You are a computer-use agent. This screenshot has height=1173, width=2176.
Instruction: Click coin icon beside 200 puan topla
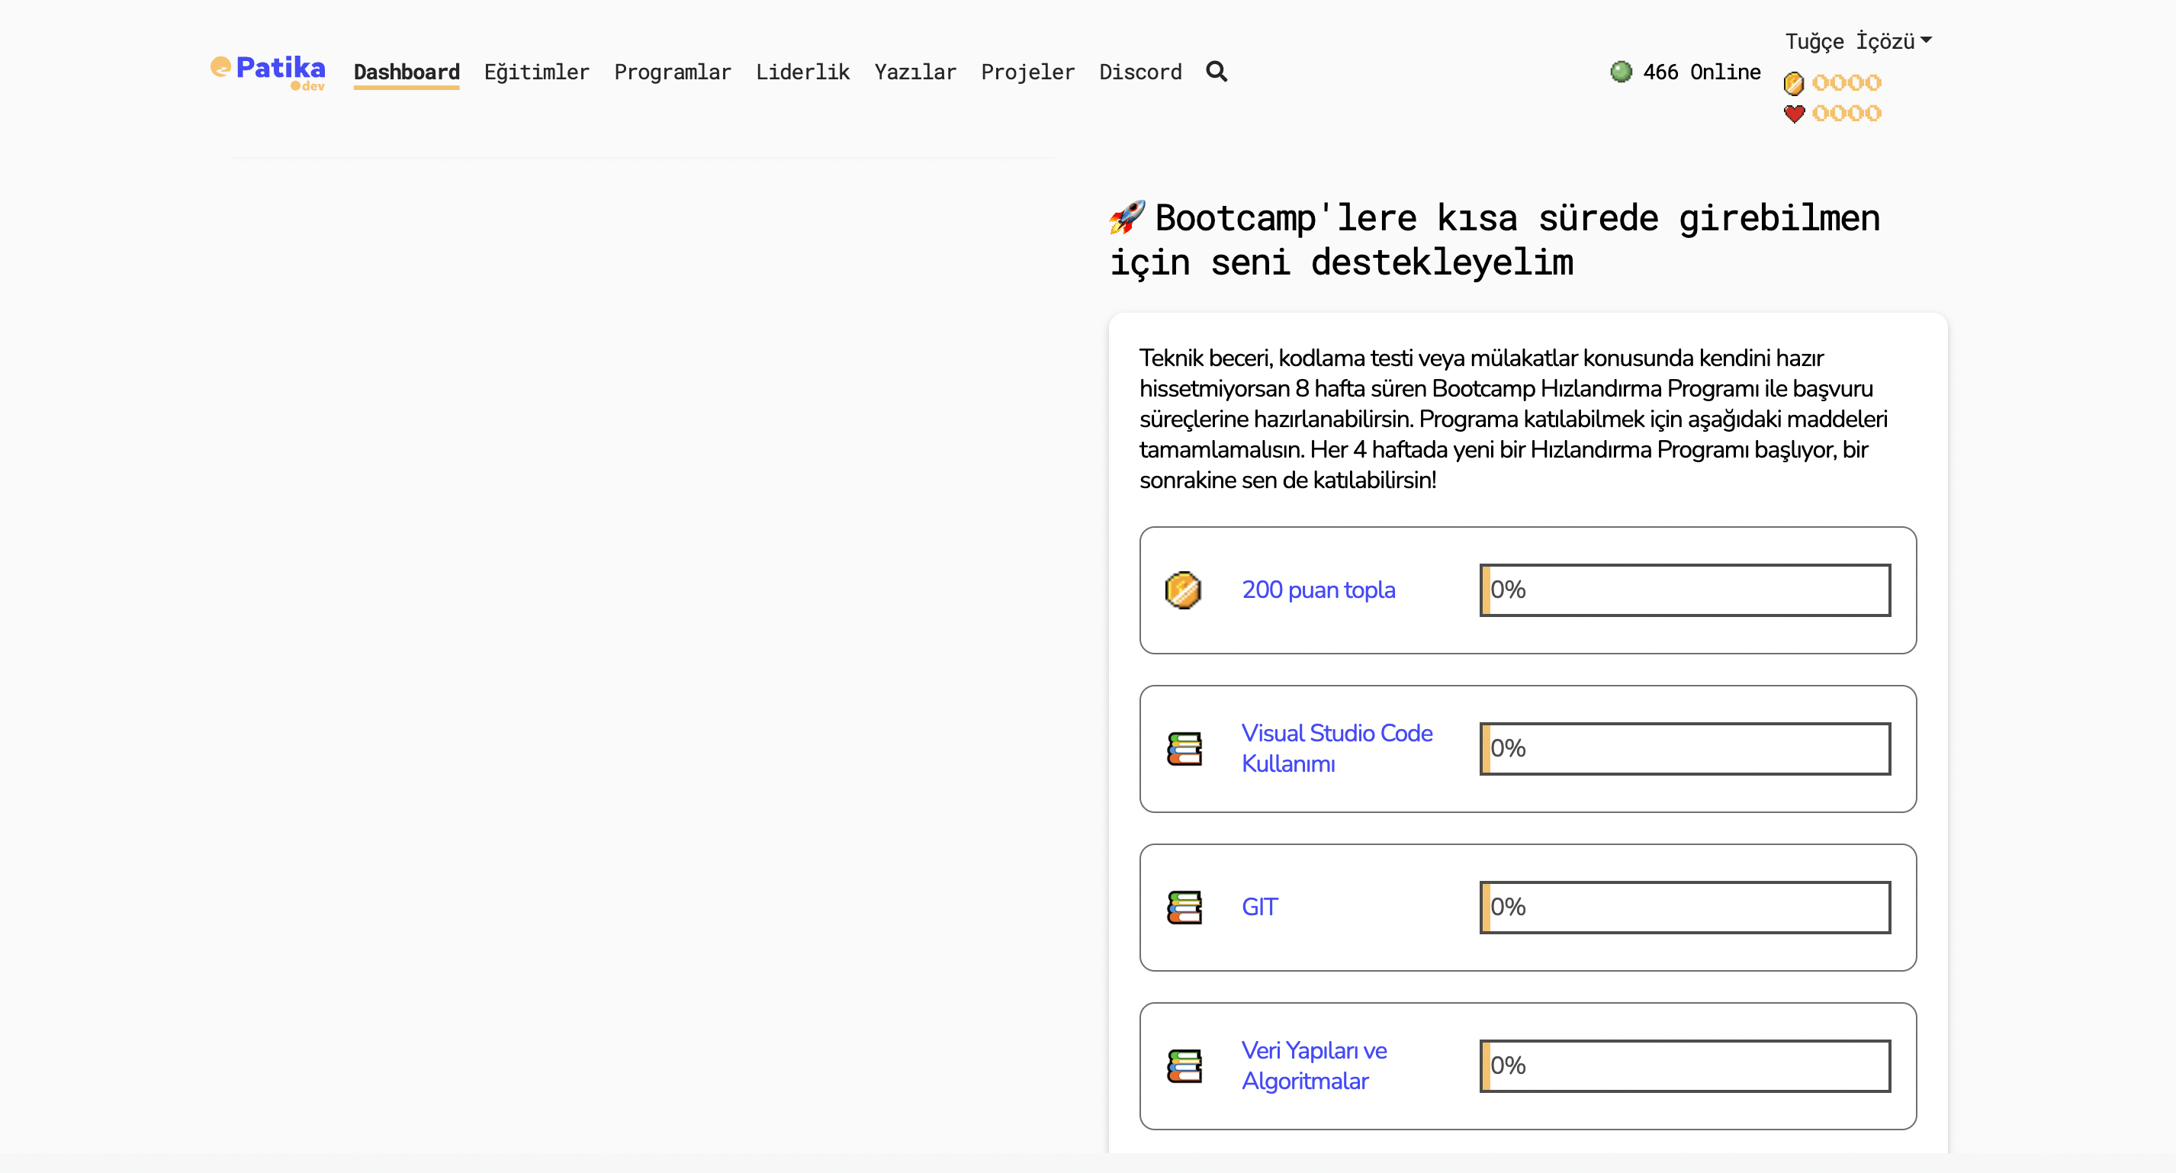[1183, 590]
